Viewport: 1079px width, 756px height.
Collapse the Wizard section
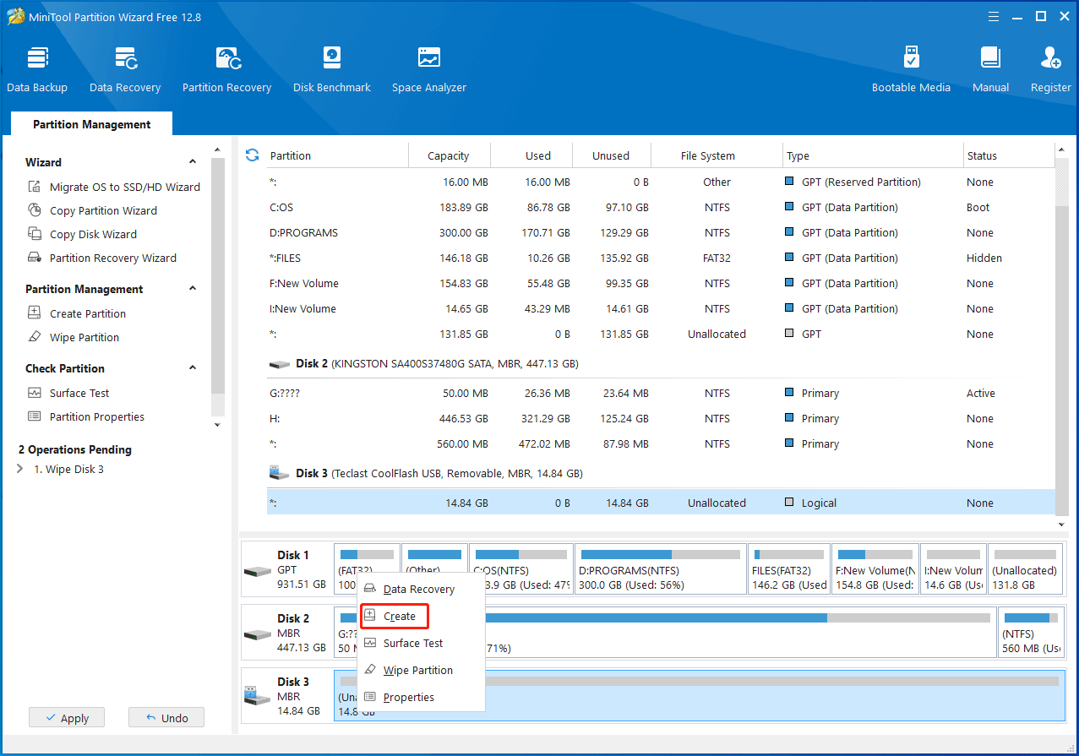(193, 162)
